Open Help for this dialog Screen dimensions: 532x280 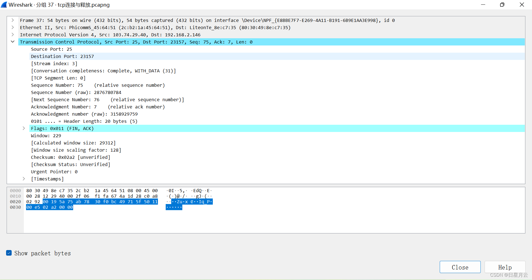[x=505, y=267]
